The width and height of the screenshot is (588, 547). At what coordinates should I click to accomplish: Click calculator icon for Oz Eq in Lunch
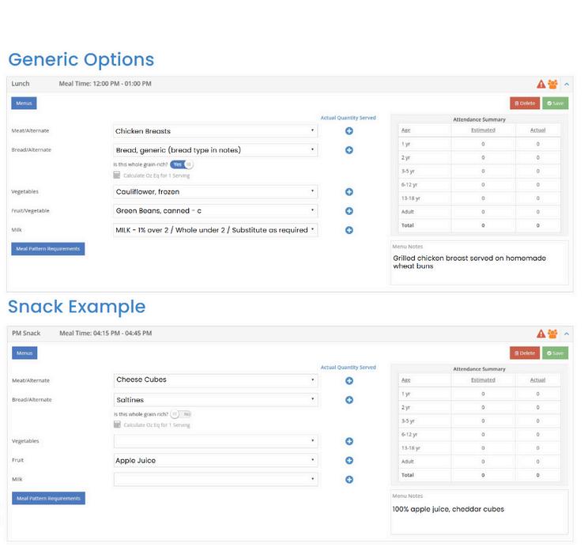(117, 175)
